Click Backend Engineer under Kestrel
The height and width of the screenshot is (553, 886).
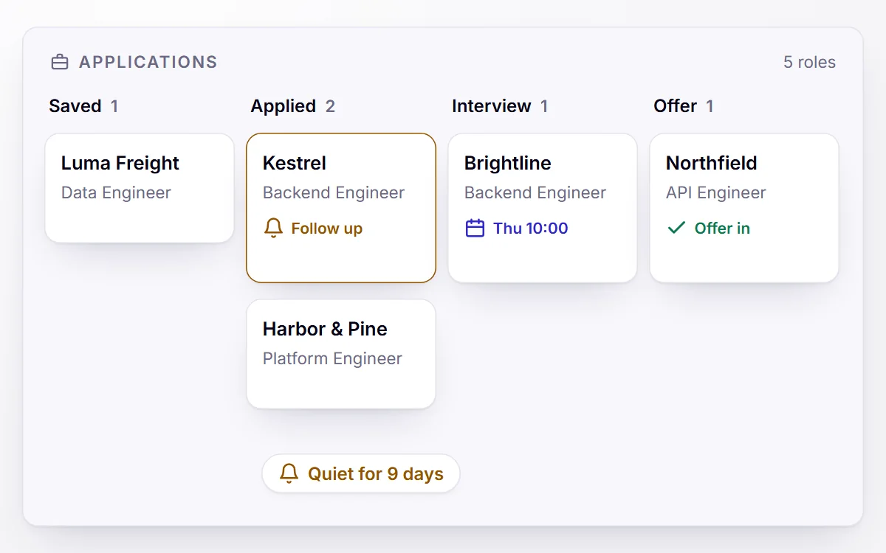[334, 192]
